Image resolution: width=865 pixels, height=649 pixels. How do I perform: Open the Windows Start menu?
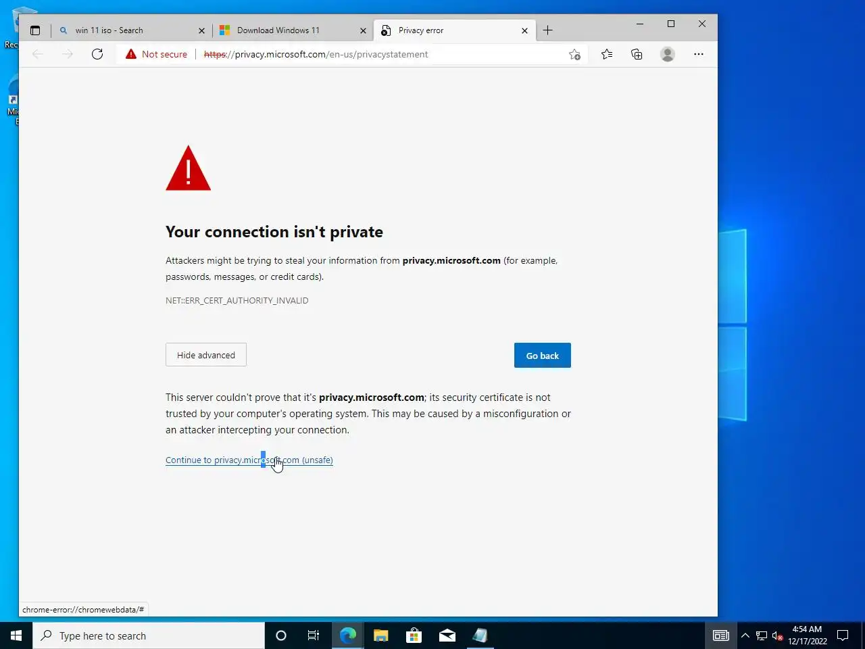16,635
